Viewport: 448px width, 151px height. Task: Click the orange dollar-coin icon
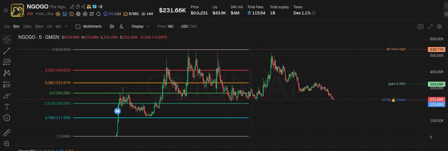pyautogui.click(x=58, y=14)
